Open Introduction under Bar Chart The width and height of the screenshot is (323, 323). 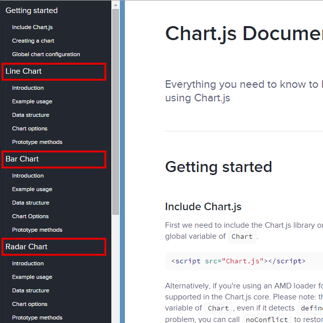click(28, 176)
